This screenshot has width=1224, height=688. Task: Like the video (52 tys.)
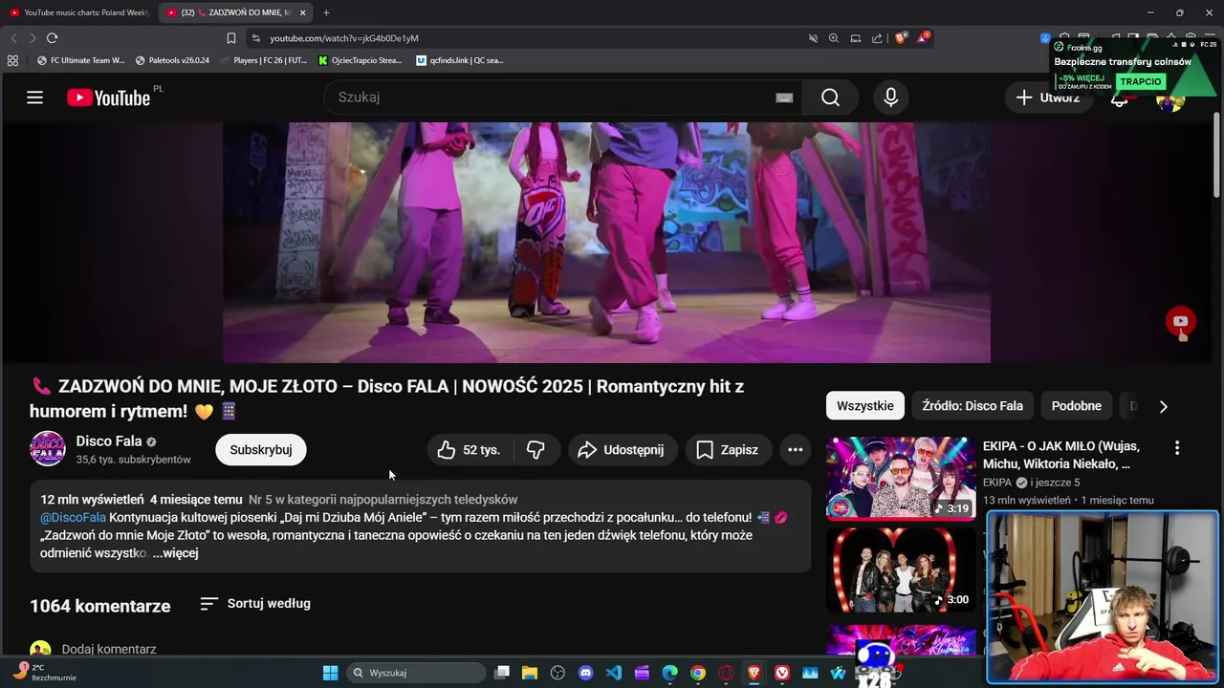coord(469,450)
